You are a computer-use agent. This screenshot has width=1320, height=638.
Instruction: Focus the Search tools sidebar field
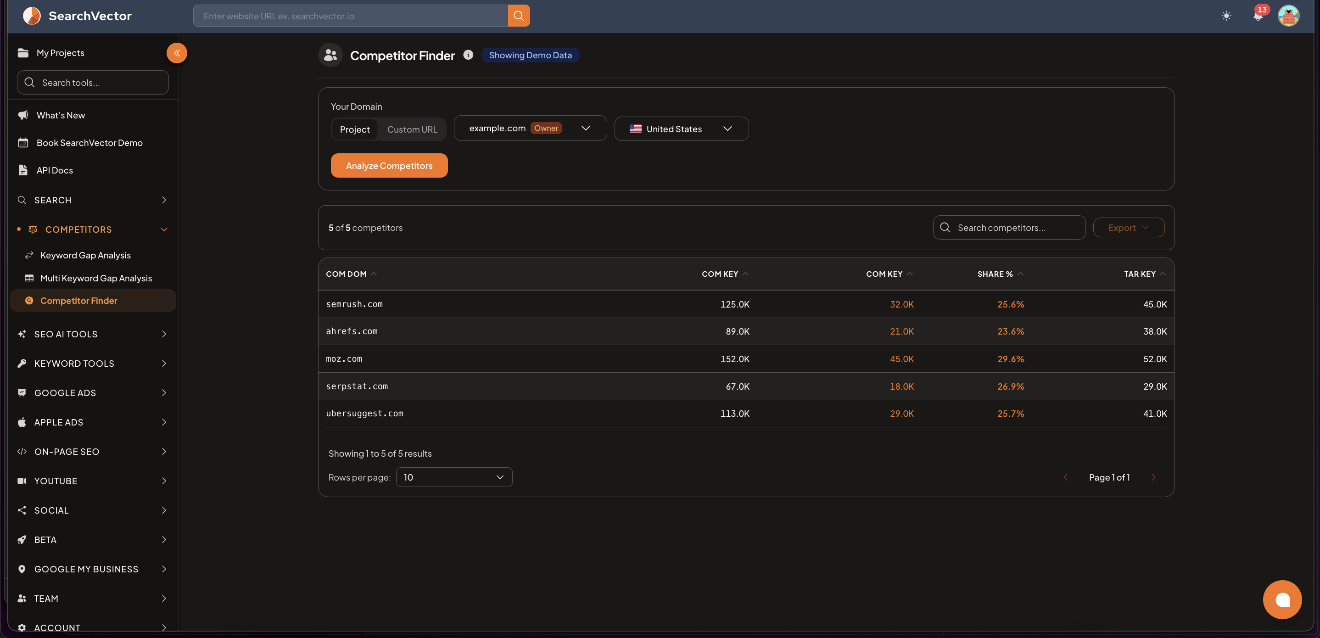coord(93,83)
